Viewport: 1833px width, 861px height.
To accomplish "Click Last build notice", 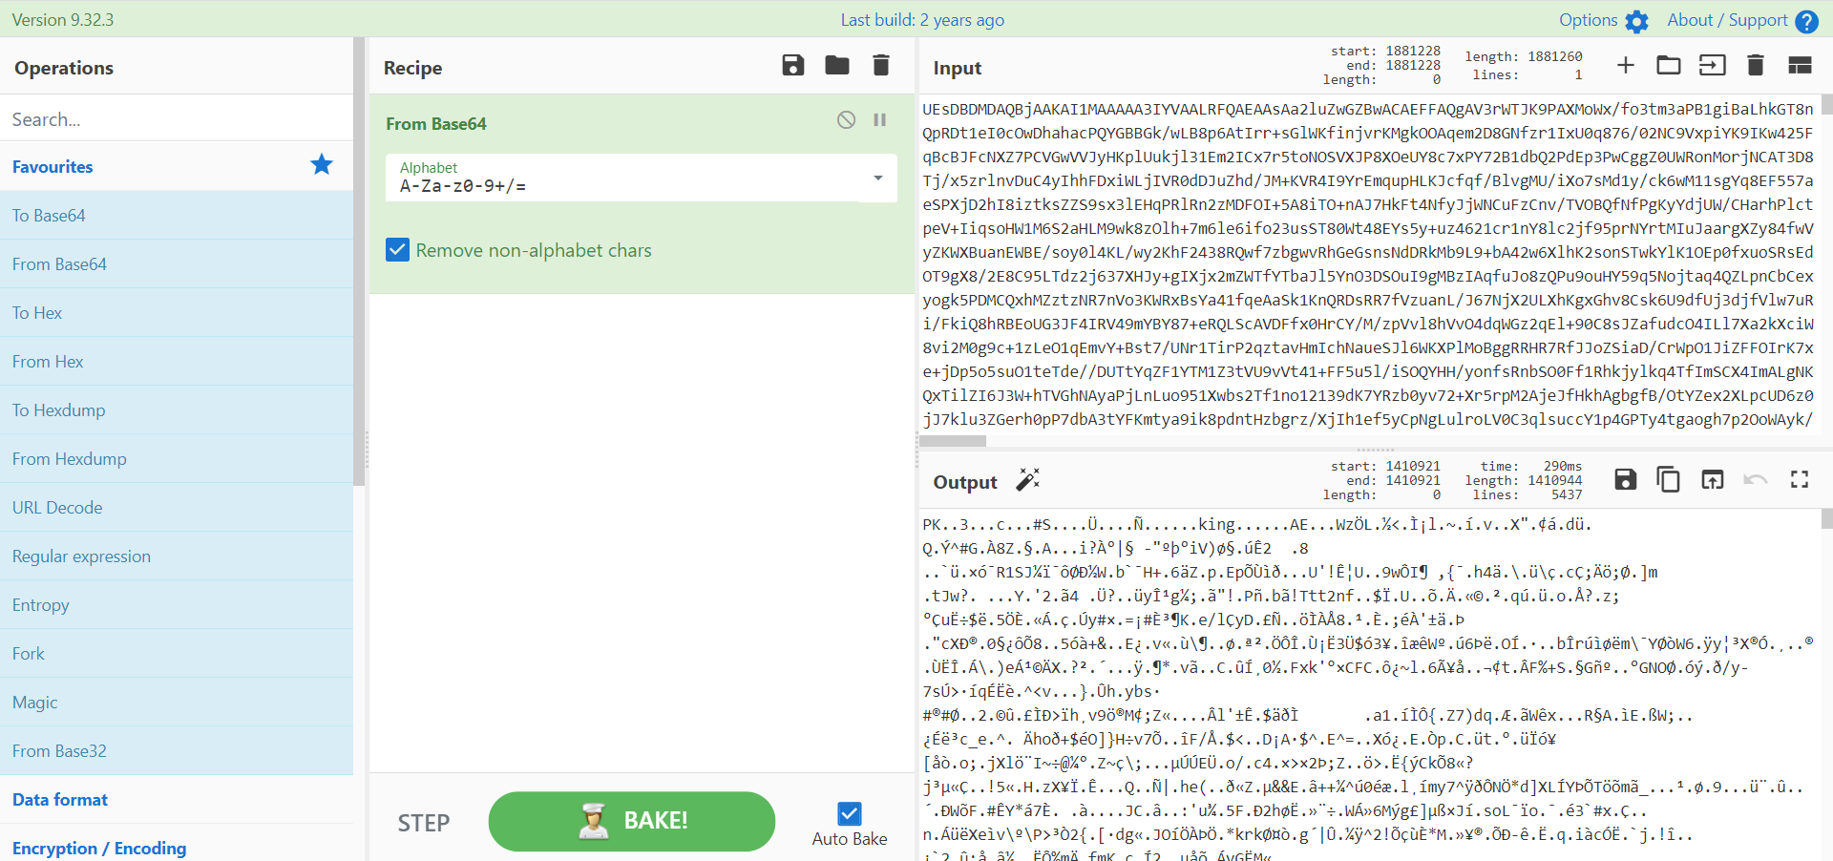I will coord(922,20).
